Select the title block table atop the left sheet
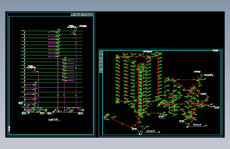 pyautogui.click(x=82, y=15)
